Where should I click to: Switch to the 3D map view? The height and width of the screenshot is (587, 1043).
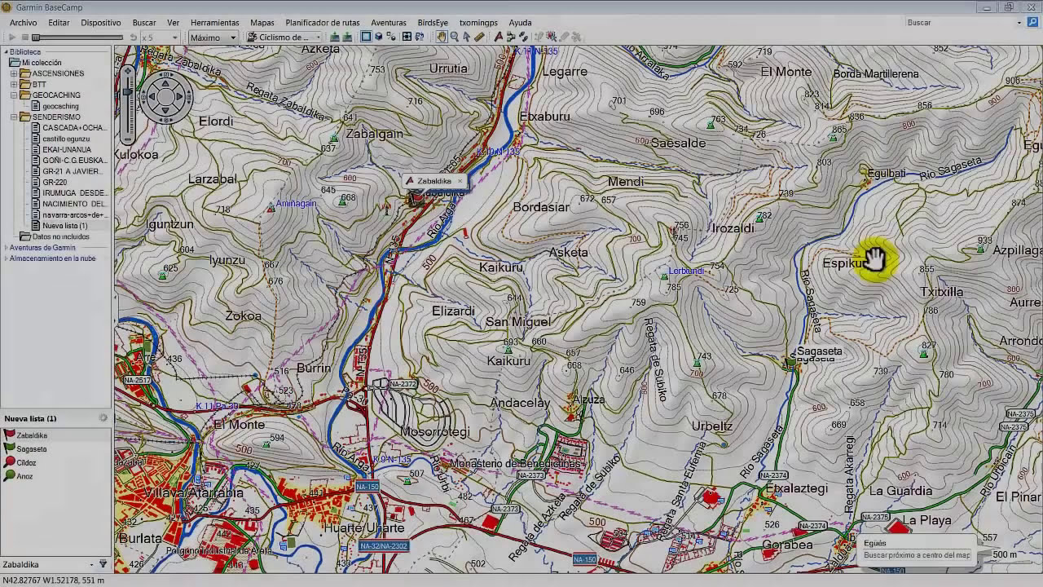click(x=379, y=37)
